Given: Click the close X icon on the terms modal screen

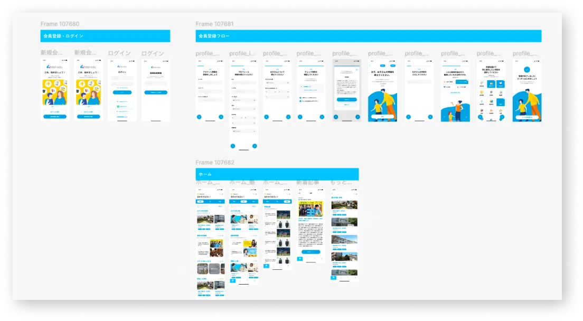Looking at the screenshot, I should point(356,69).
